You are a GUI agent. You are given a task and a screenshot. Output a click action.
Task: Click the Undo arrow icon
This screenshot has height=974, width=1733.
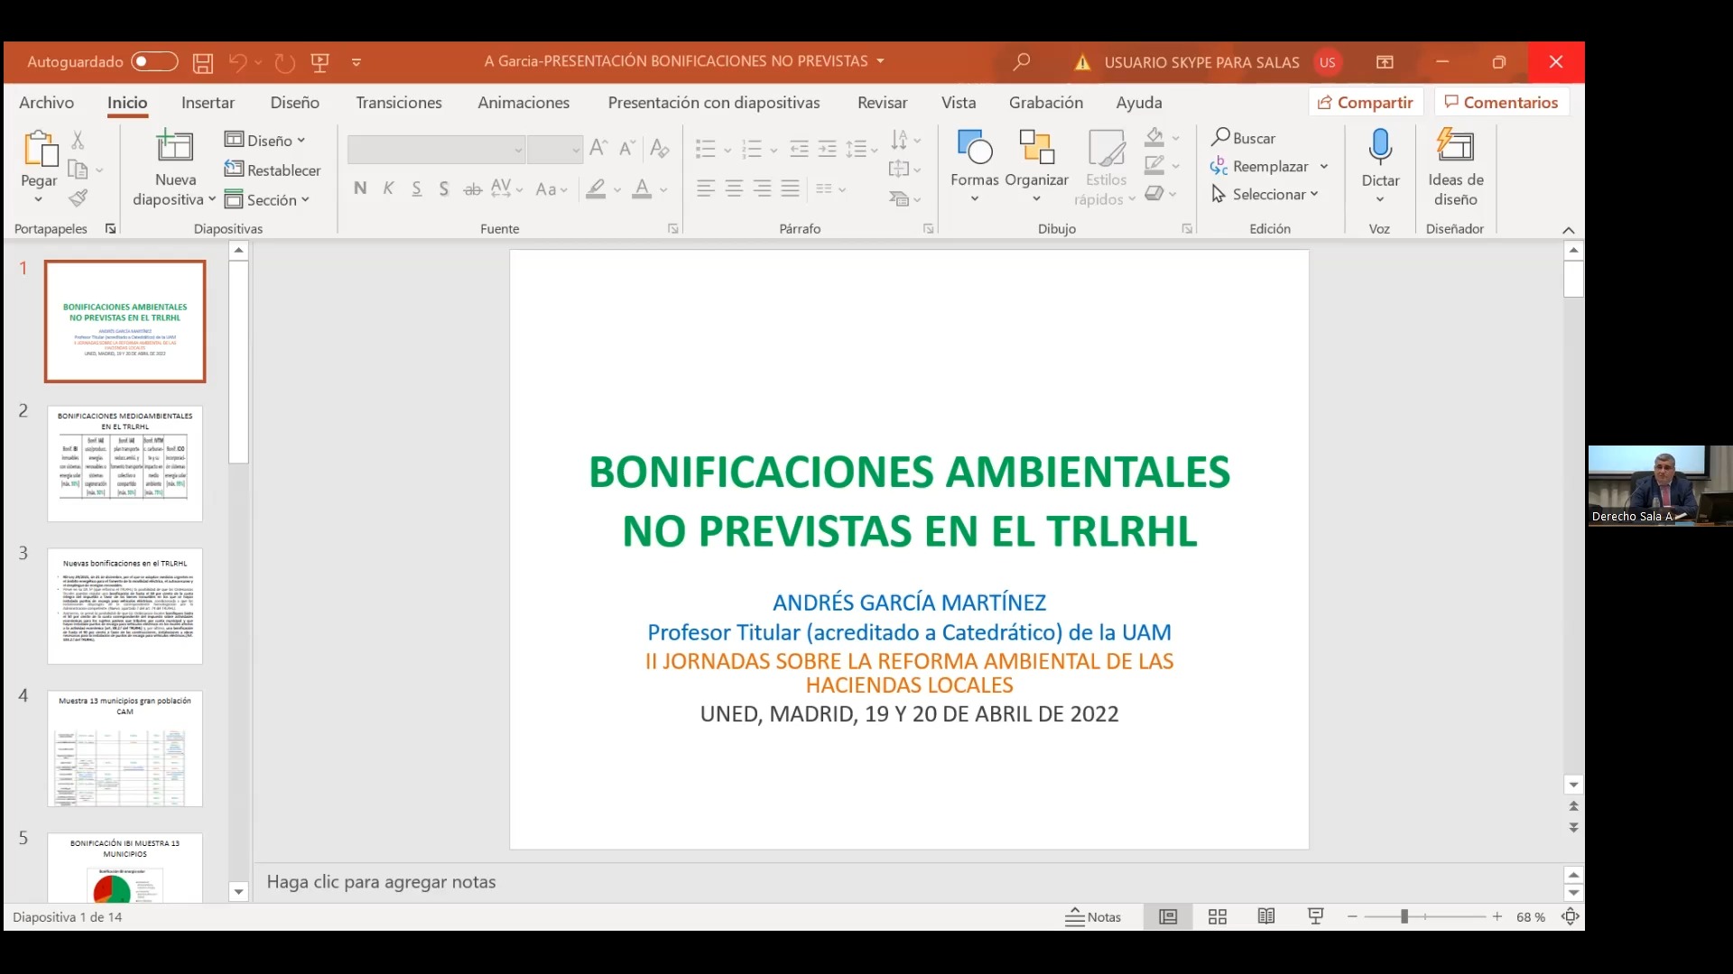[x=237, y=62]
